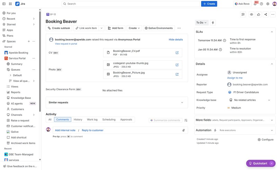This screenshot has width=279, height=170.
Task: Open codegeist-youtube-thumb.jpg external link icon
Action: click(177, 65)
